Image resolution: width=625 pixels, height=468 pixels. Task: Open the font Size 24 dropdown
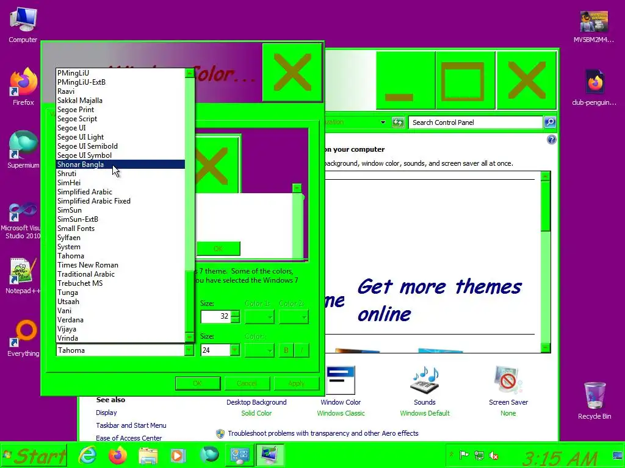(x=235, y=350)
